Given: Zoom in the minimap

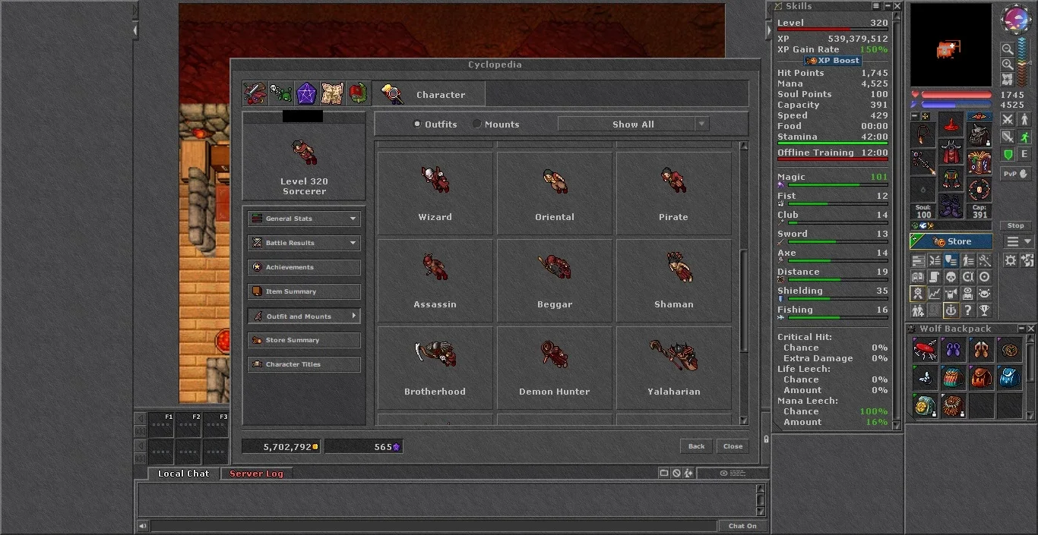Looking at the screenshot, I should point(1008,64).
